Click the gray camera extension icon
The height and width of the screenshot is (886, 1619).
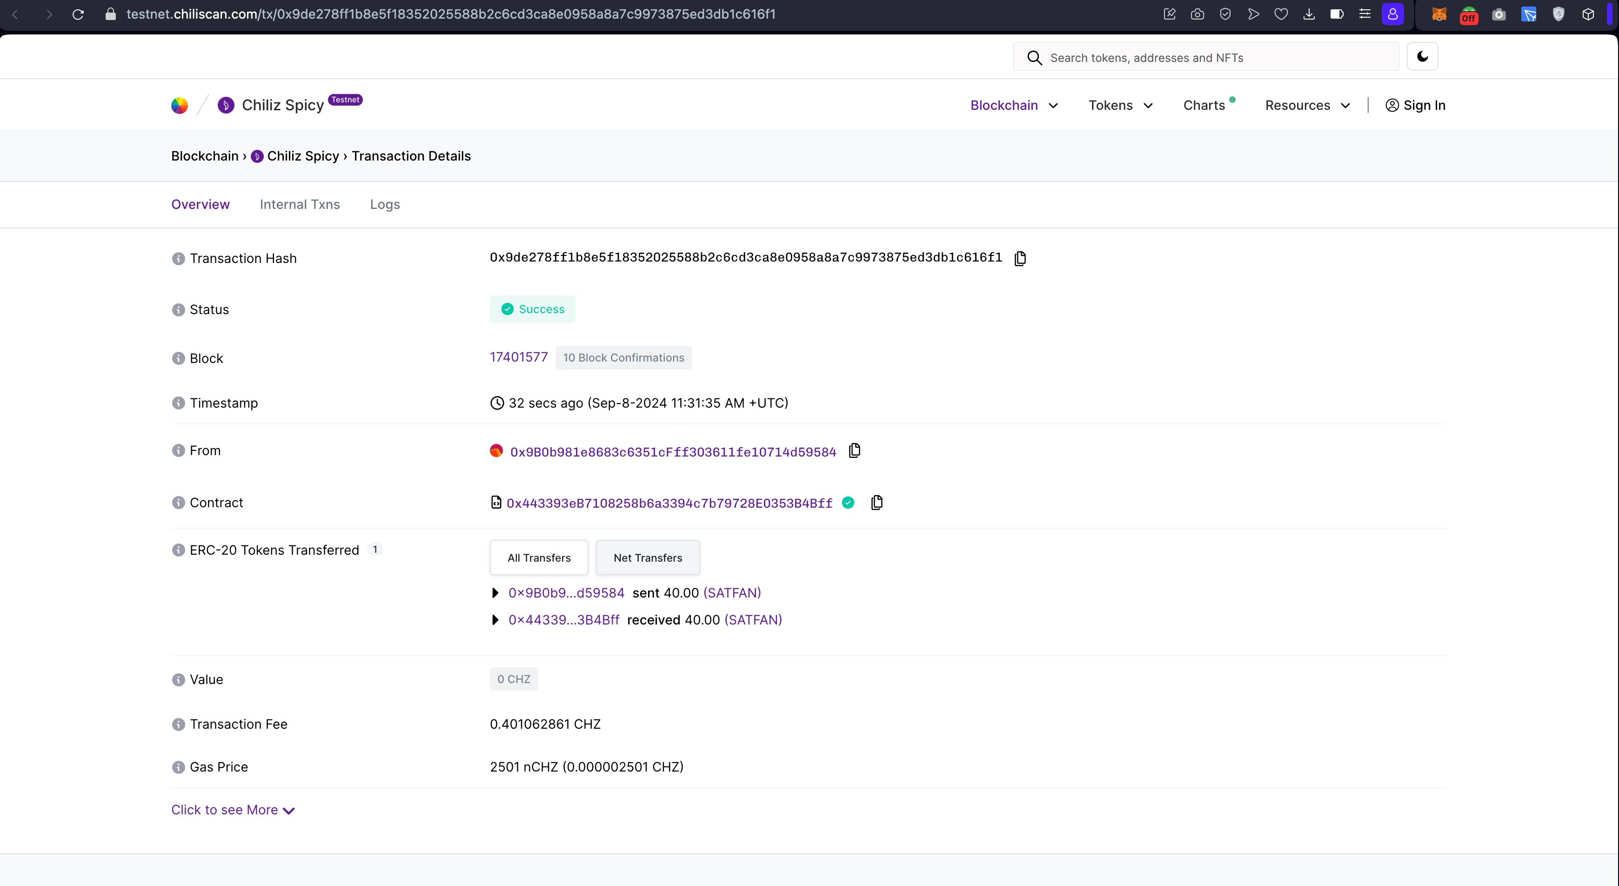coord(1499,14)
